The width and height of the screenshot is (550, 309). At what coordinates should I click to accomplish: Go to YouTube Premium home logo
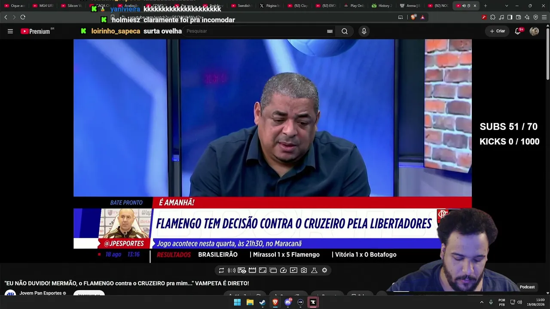click(x=35, y=31)
